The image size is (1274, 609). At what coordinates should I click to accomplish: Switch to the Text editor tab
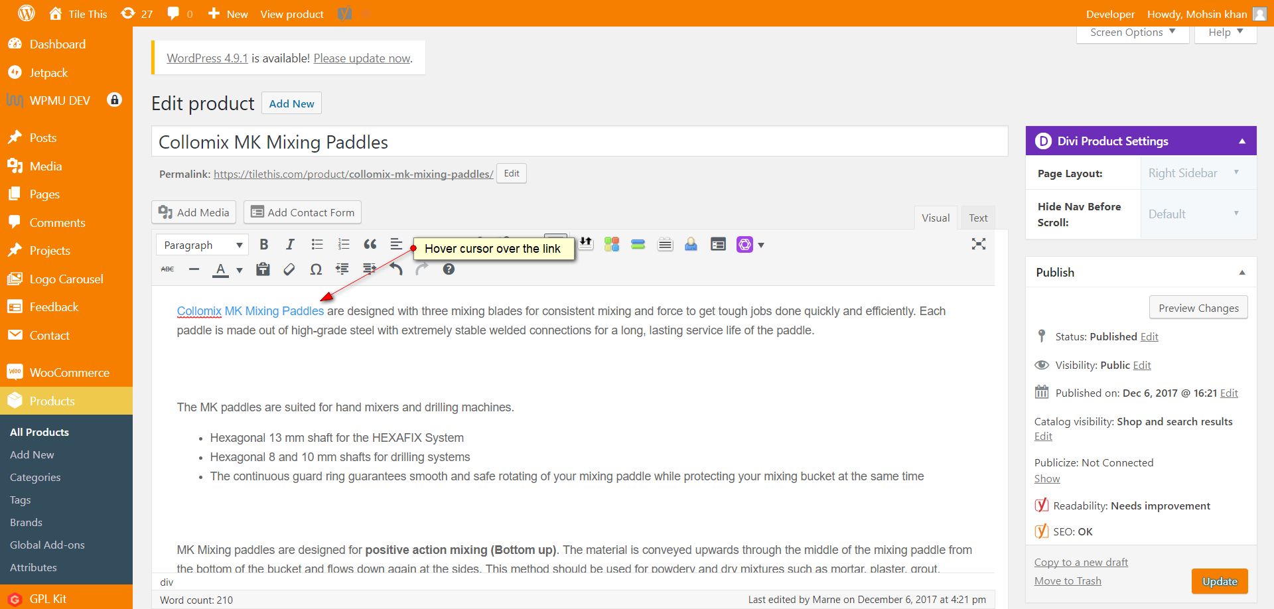click(x=978, y=218)
